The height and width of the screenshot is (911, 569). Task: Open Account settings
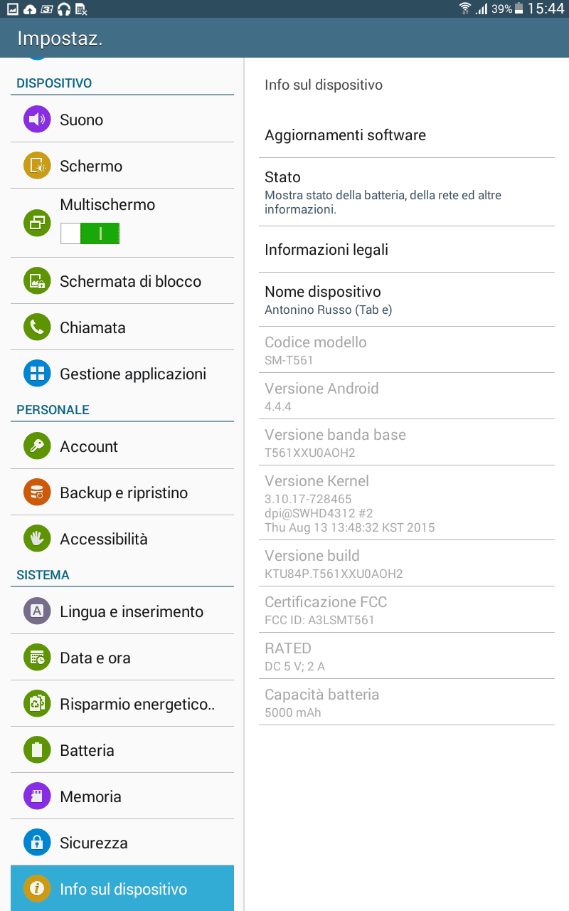point(122,446)
